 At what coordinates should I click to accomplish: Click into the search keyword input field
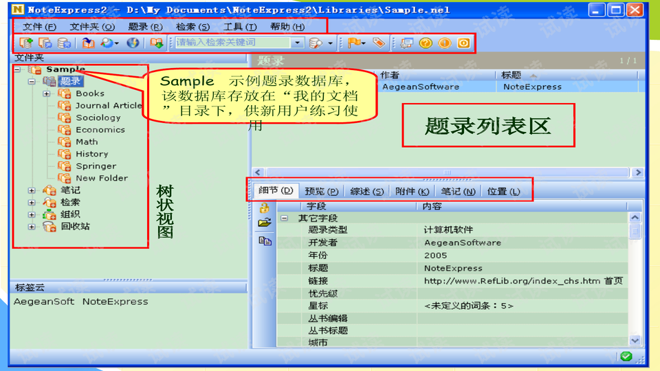coord(233,43)
